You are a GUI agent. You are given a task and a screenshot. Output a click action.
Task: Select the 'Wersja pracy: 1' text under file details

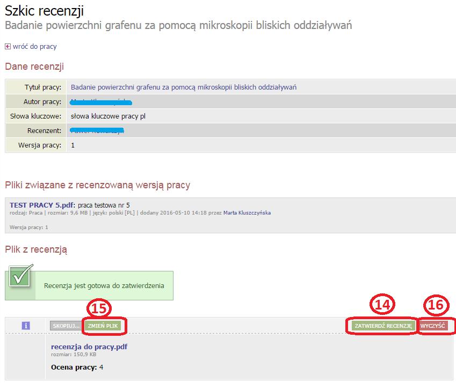(29, 227)
